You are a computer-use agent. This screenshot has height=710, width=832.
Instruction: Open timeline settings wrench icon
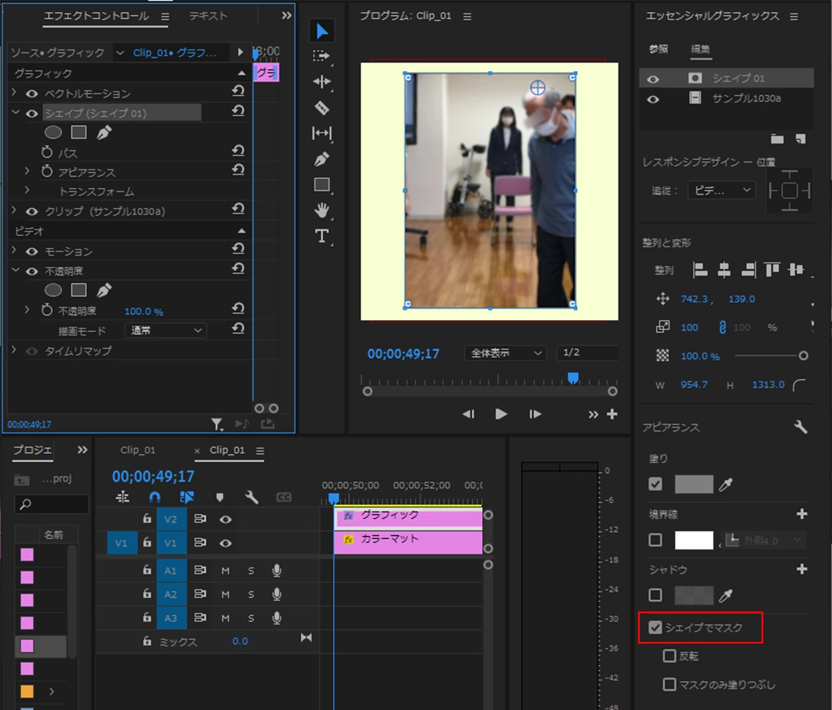pos(251,498)
